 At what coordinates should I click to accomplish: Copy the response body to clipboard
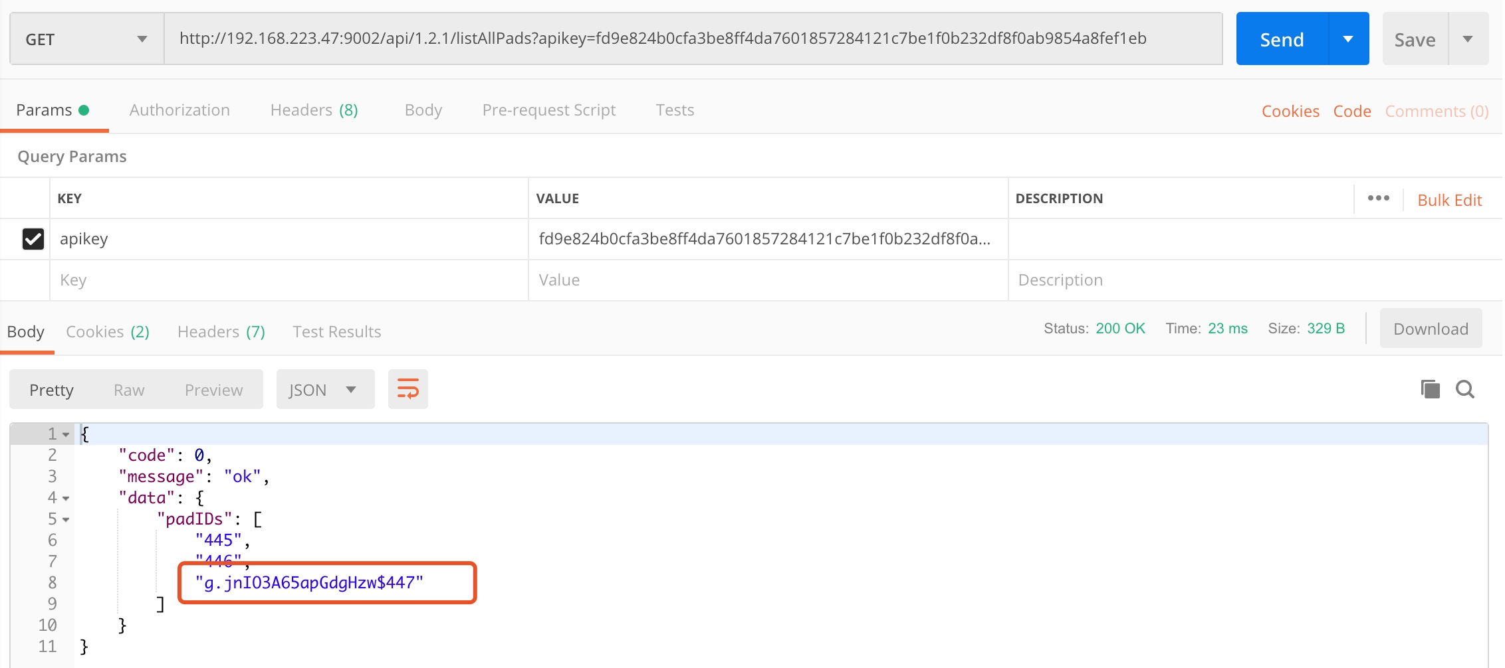(1431, 389)
